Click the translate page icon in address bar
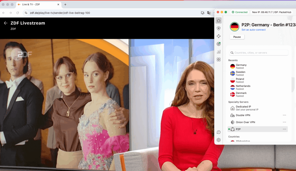296x171 pixels. coord(209,13)
